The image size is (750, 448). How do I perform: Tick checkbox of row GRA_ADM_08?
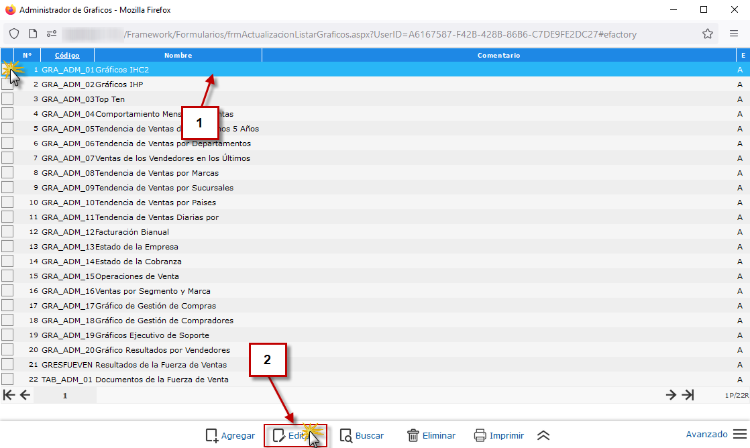click(7, 172)
